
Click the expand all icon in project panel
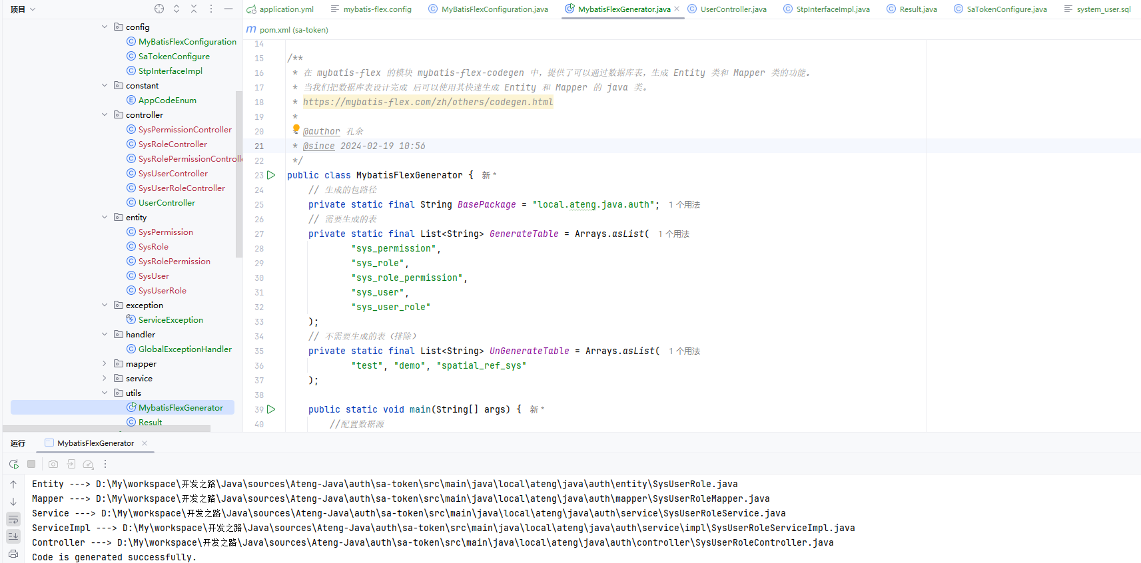pos(177,9)
